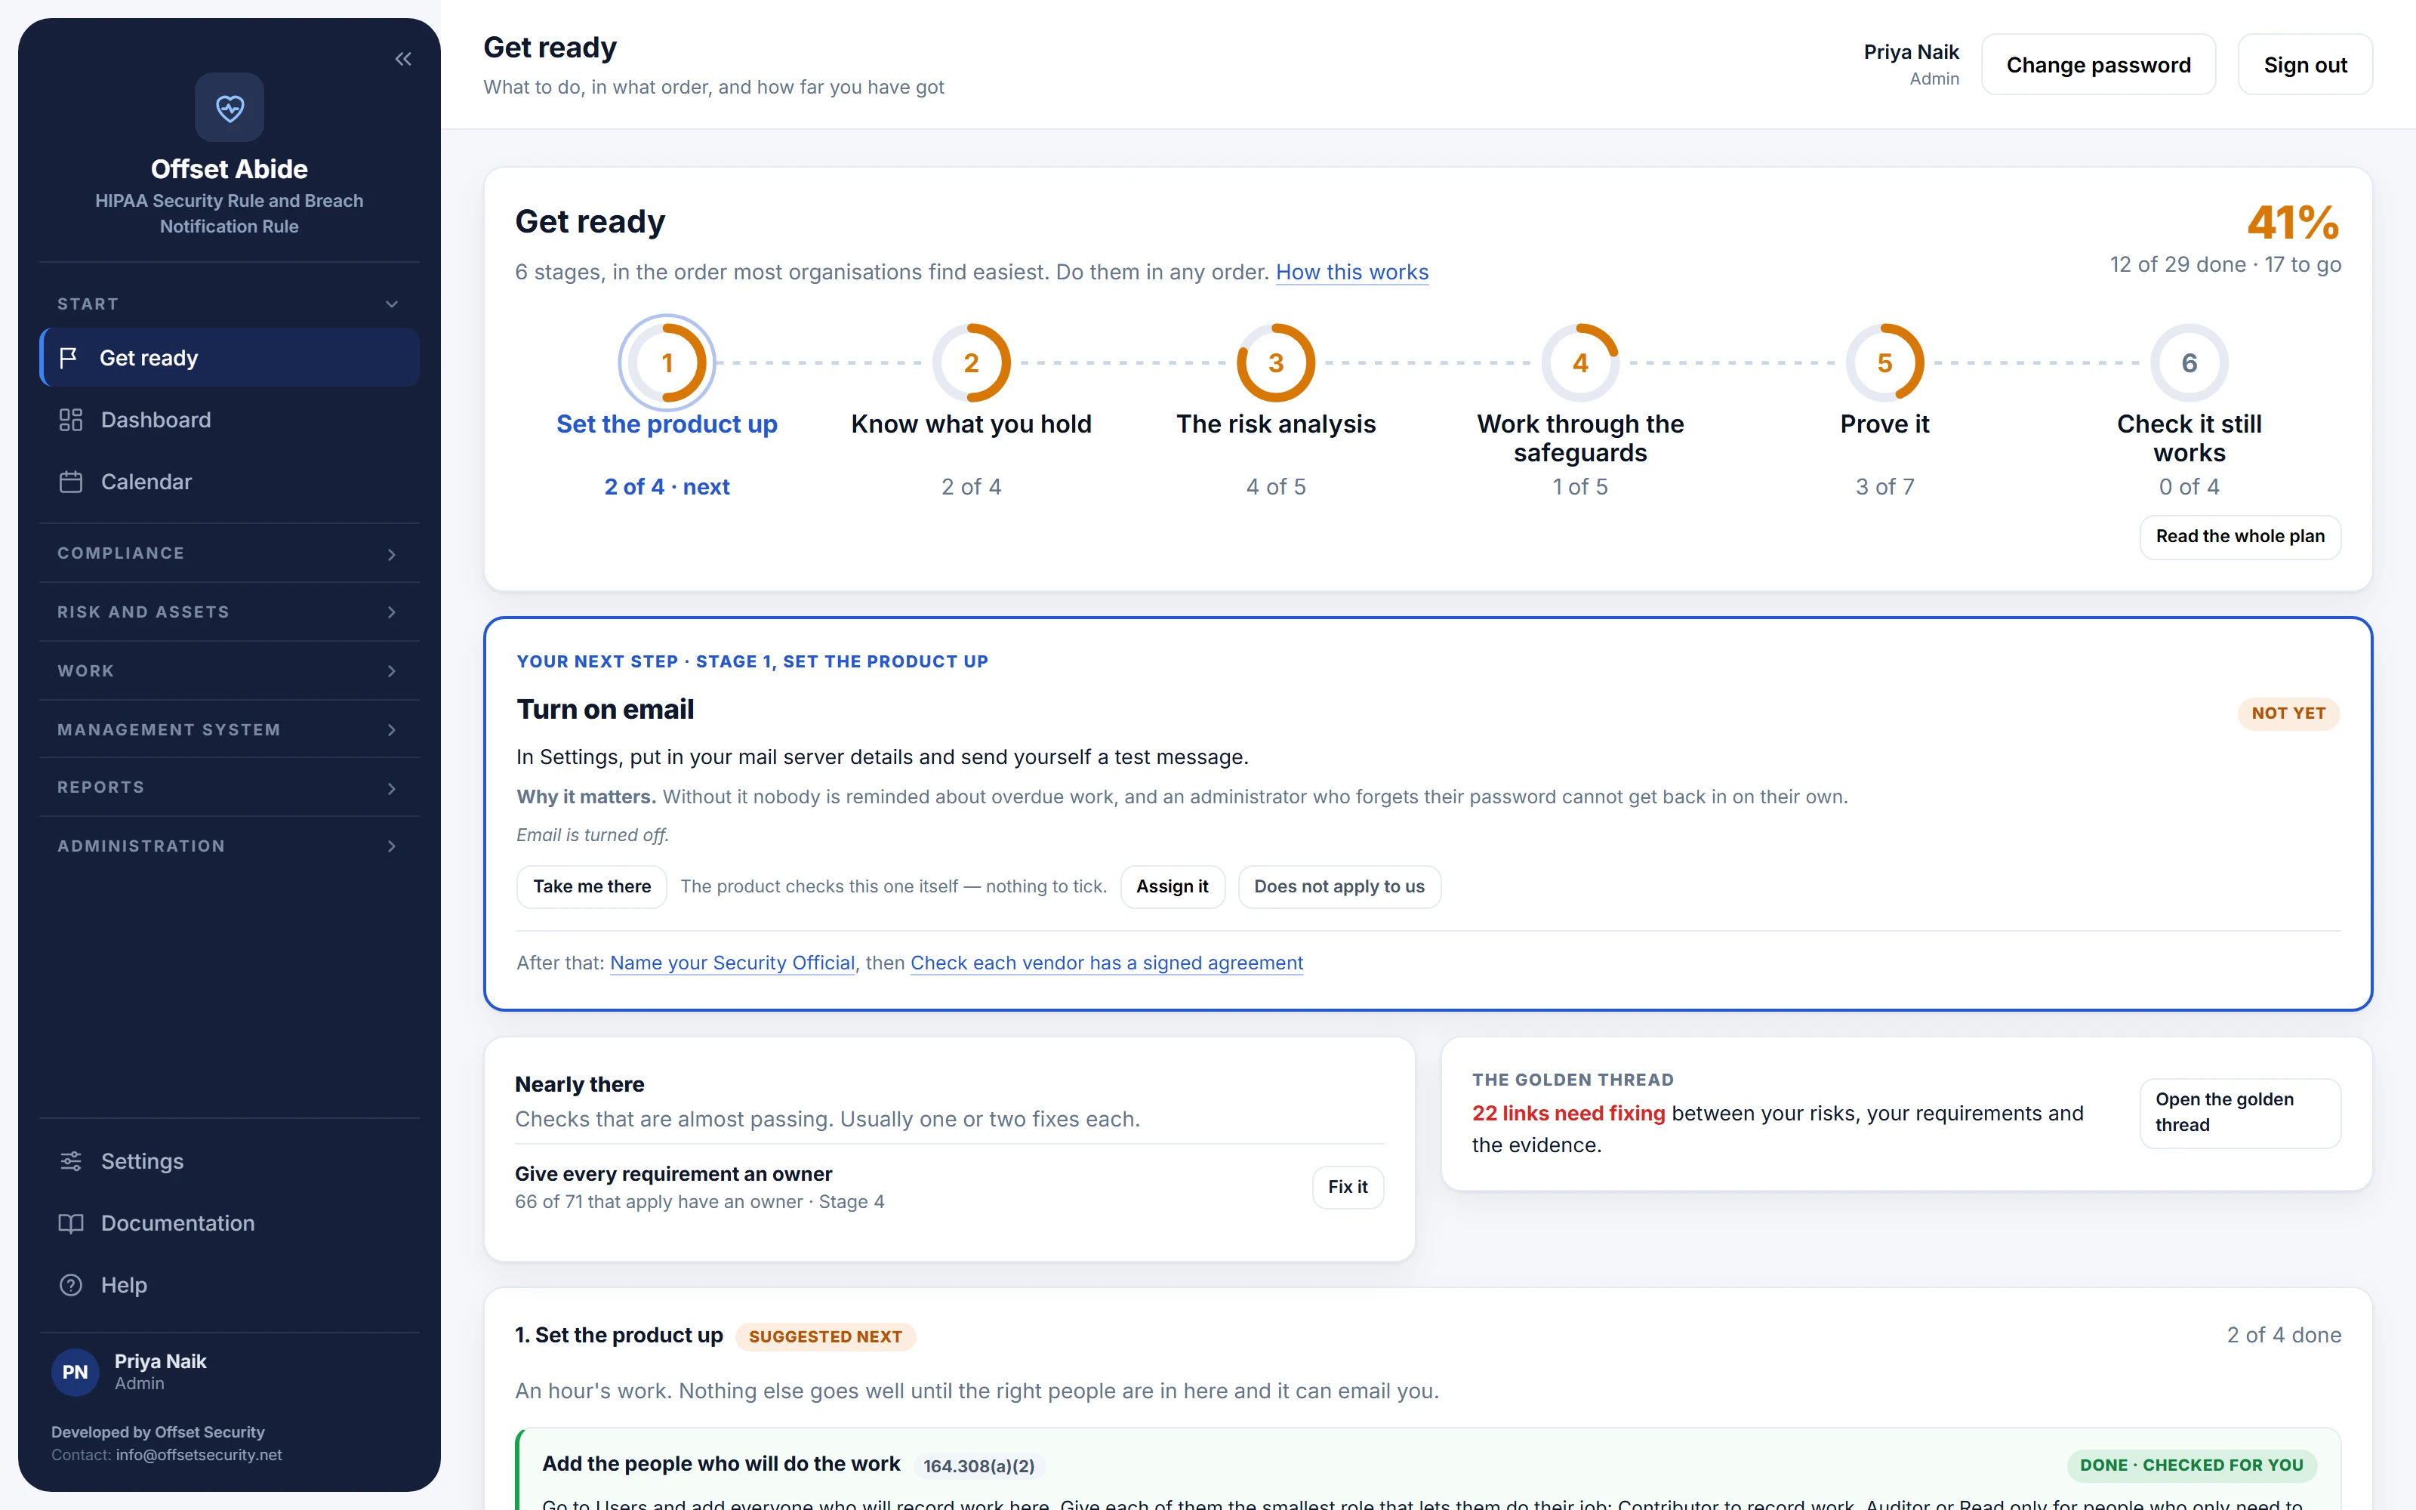Click the Help question mark icon

[x=70, y=1284]
